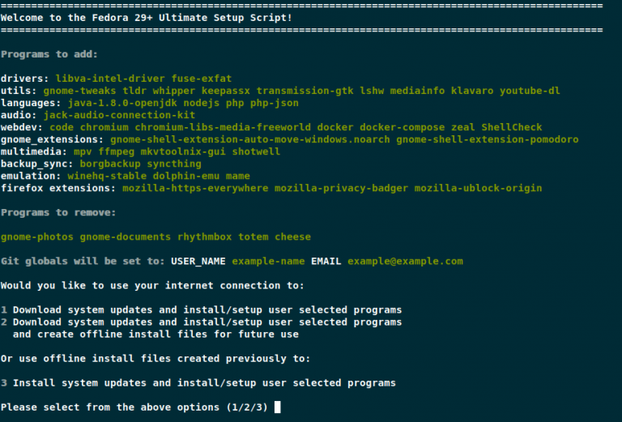Click option 3 "Install system updates" line

coord(203,382)
